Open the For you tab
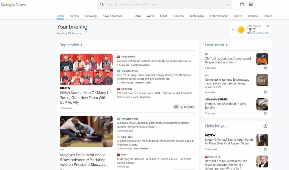 tap(74, 16)
